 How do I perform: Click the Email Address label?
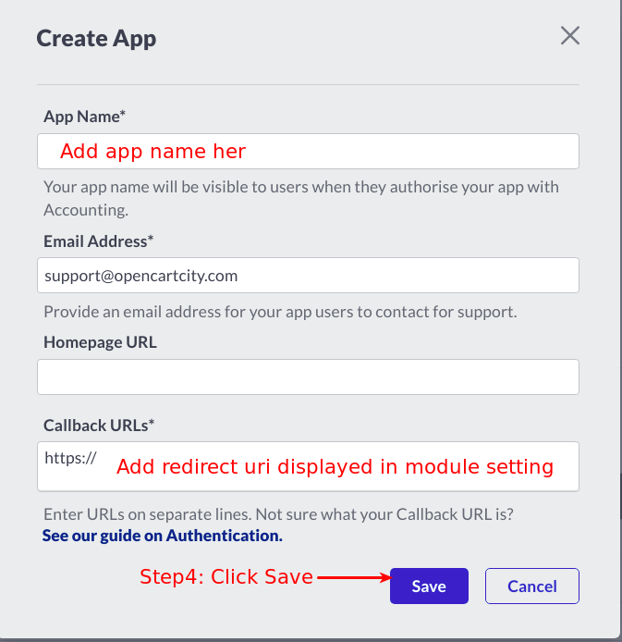click(99, 241)
